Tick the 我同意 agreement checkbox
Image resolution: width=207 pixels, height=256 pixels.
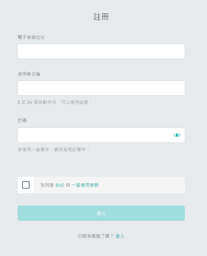click(x=26, y=185)
